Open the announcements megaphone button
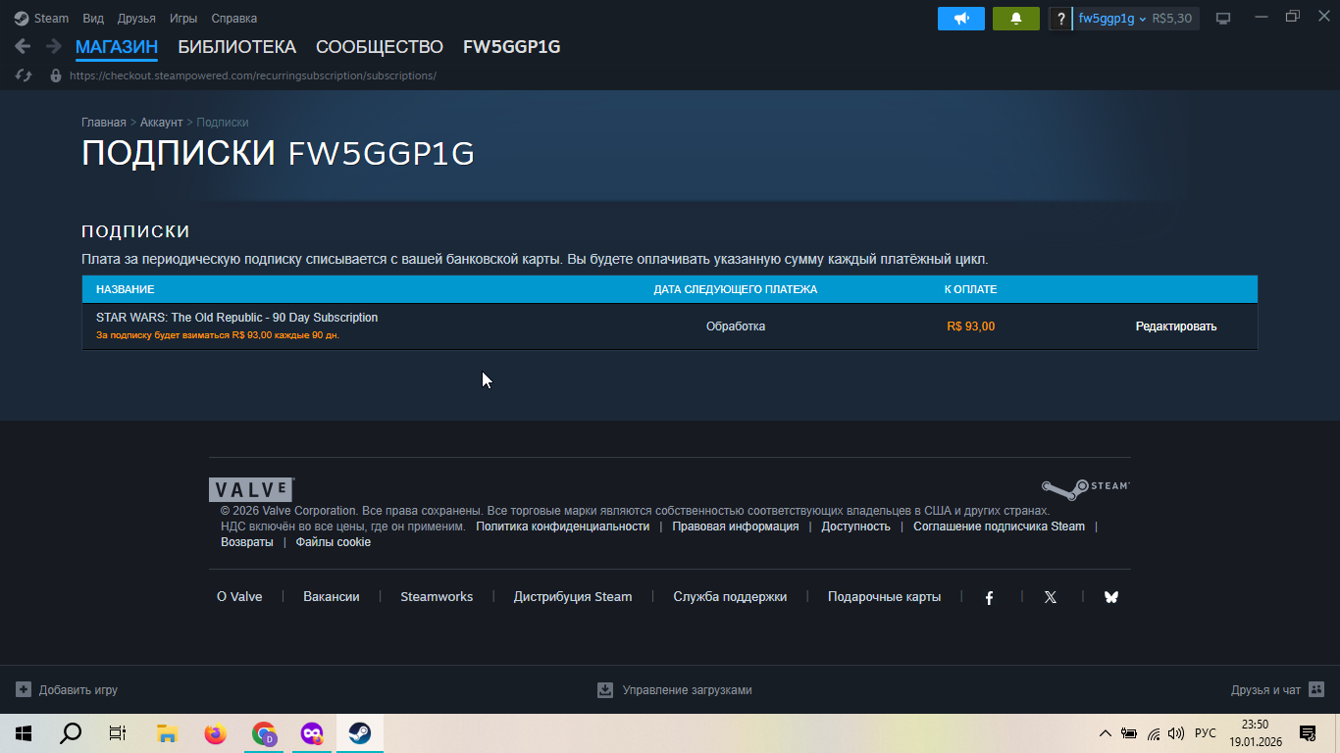 [x=961, y=19]
